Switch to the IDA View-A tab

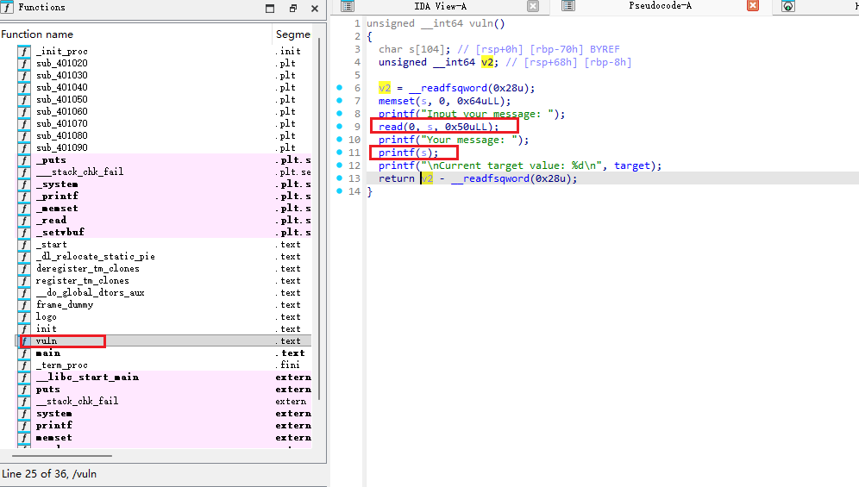[440, 7]
